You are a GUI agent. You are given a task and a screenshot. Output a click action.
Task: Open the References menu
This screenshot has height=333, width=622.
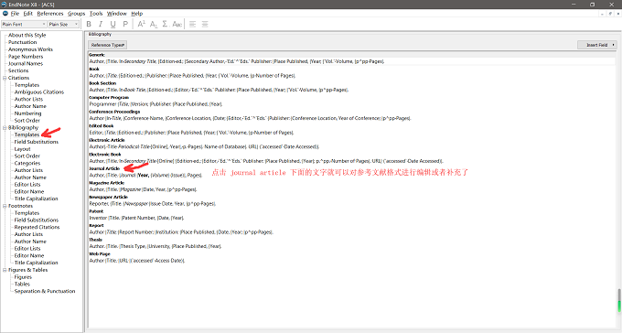click(50, 14)
